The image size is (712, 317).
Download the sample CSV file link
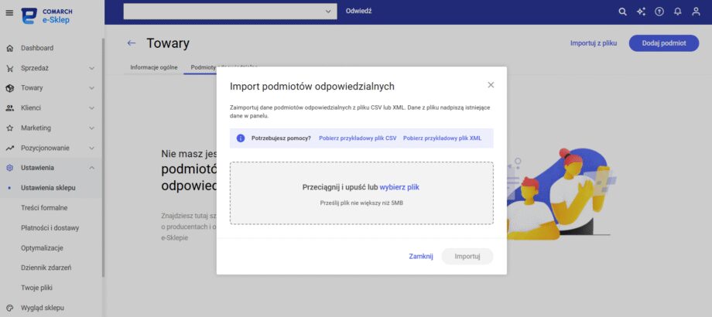point(358,138)
